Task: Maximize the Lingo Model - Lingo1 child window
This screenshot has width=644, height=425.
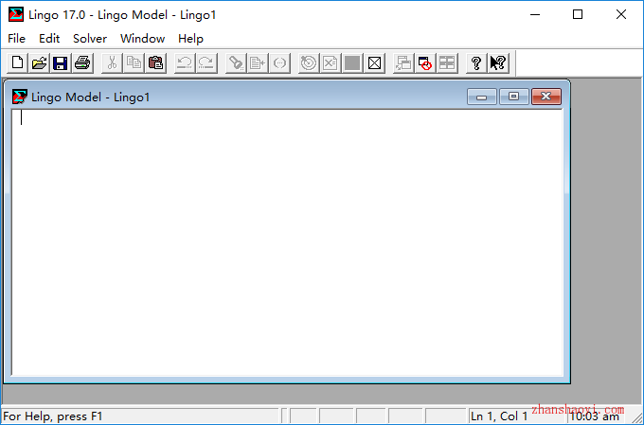Action: point(514,97)
